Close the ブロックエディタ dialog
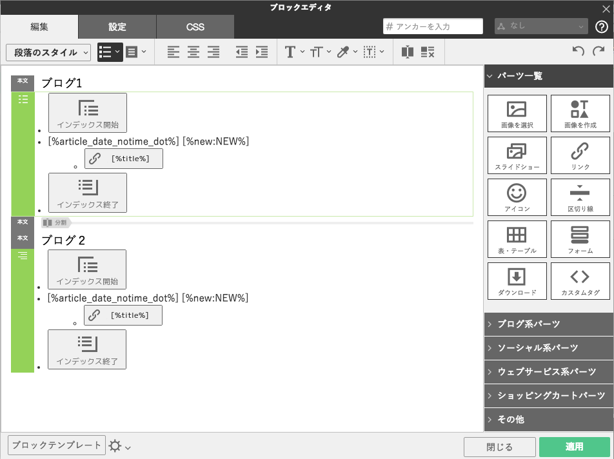This screenshot has width=614, height=459. (606, 8)
